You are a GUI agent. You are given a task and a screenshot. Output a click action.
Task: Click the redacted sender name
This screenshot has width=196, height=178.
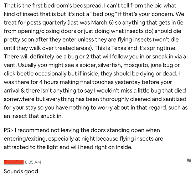point(14,162)
